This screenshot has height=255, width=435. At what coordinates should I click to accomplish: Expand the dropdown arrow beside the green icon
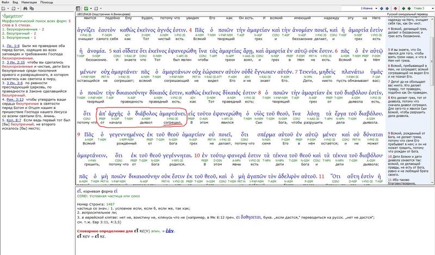pyautogui.click(x=91, y=9)
